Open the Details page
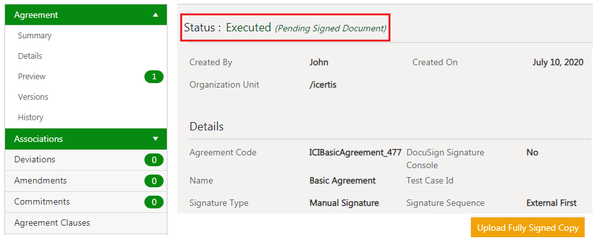This screenshot has width=593, height=241. [30, 56]
